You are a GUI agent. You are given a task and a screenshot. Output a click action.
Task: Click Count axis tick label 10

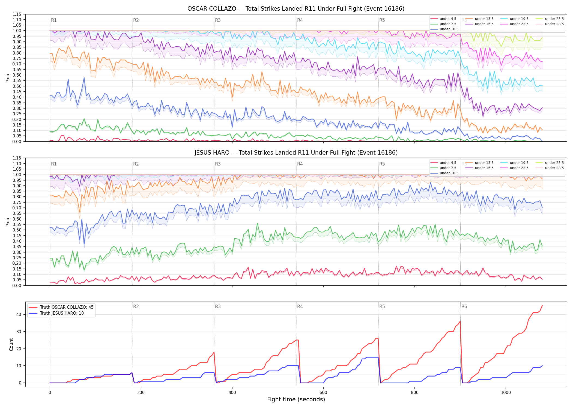(x=19, y=366)
